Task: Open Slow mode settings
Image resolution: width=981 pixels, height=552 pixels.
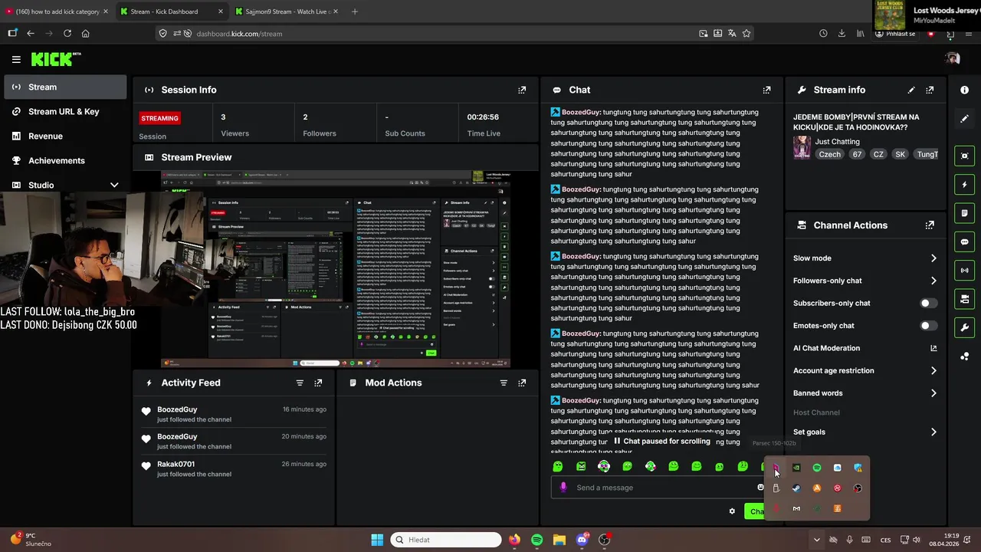Action: 865,258
